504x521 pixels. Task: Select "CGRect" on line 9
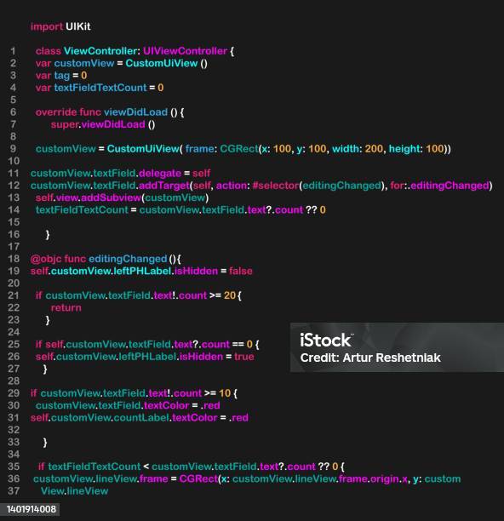239,148
